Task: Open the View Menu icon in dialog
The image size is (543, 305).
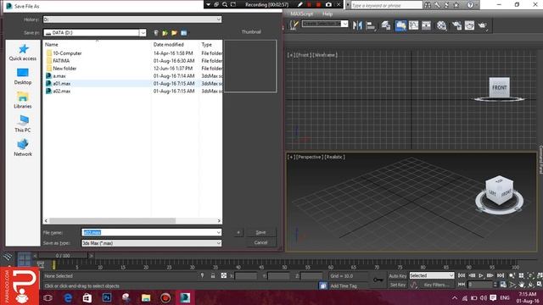Action: point(184,33)
